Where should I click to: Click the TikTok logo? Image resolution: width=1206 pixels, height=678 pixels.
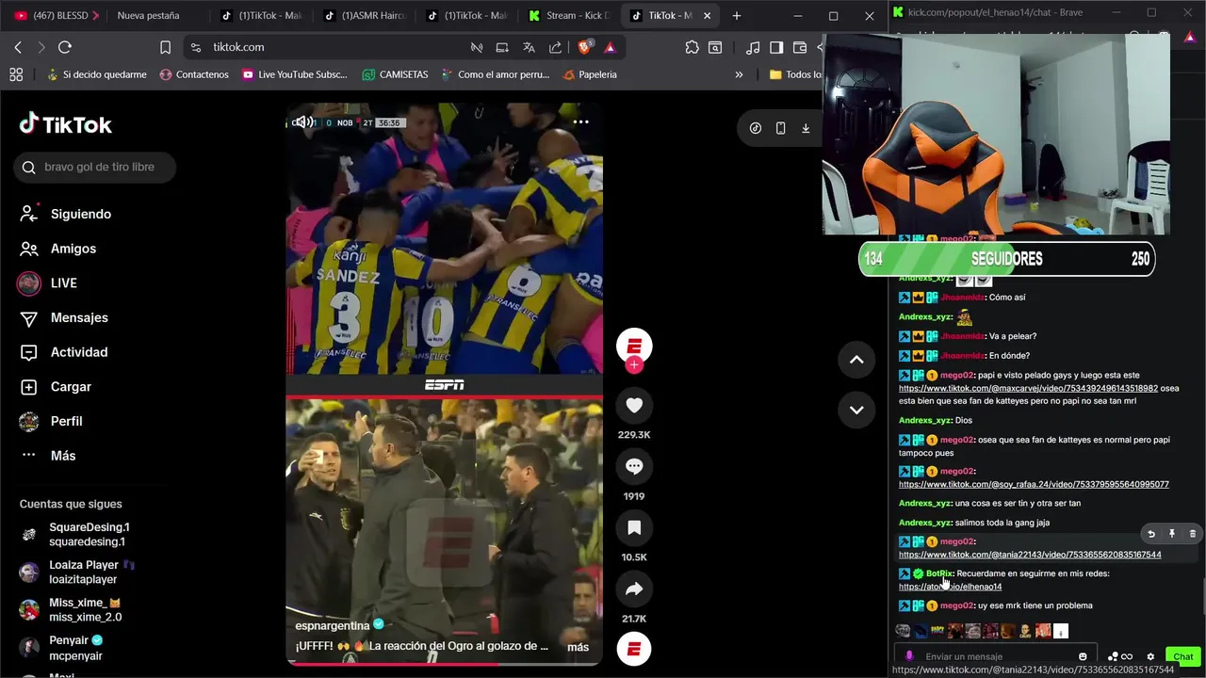66,124
